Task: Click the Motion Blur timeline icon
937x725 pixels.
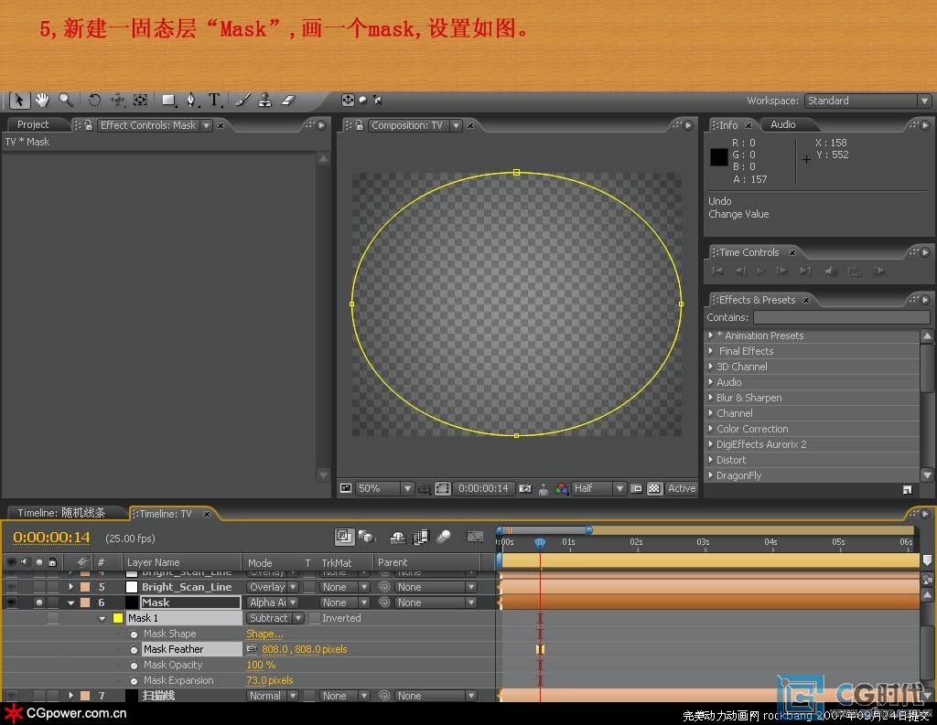Action: 444,537
